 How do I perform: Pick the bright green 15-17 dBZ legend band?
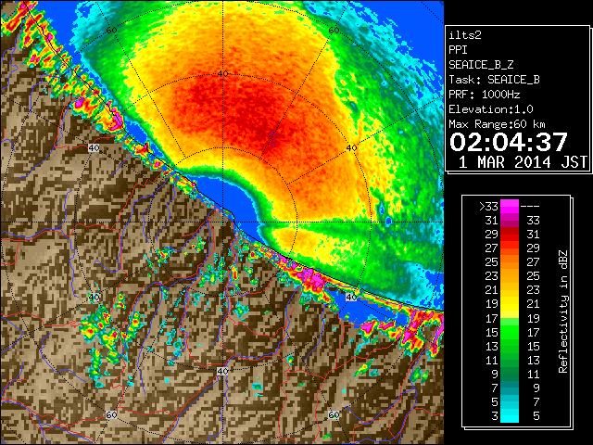pos(510,332)
